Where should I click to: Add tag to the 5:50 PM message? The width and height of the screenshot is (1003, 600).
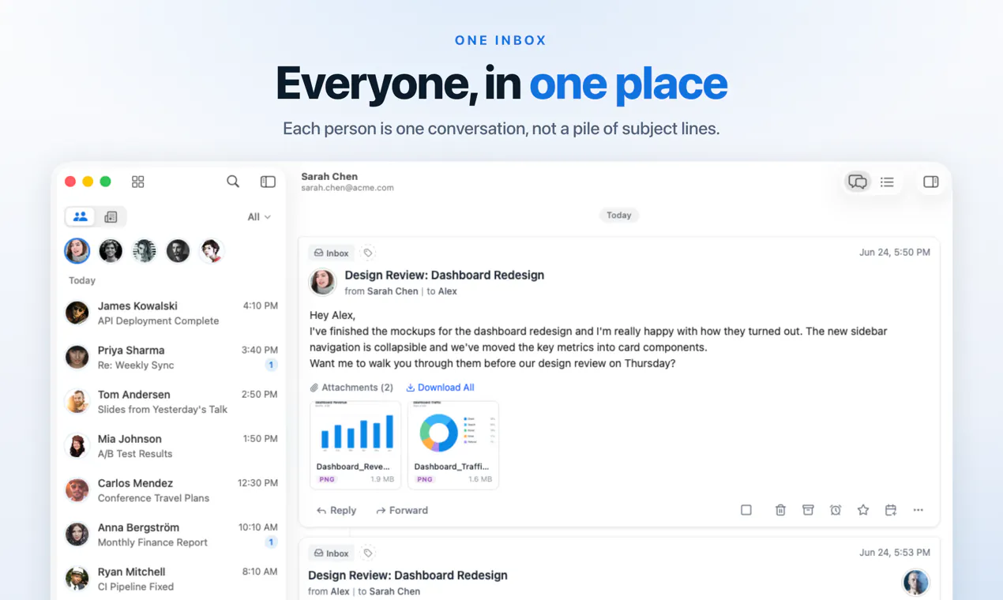368,253
